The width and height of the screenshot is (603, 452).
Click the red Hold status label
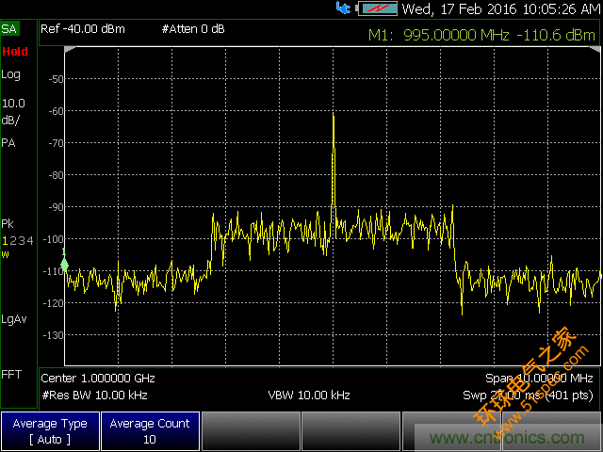click(x=15, y=52)
